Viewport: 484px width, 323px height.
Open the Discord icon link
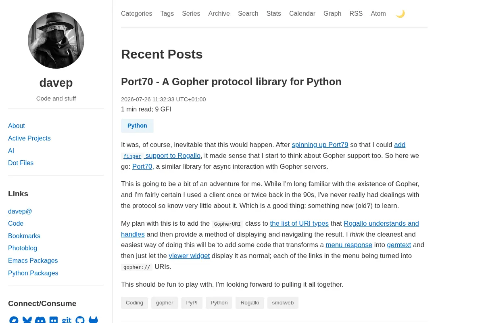point(40,320)
